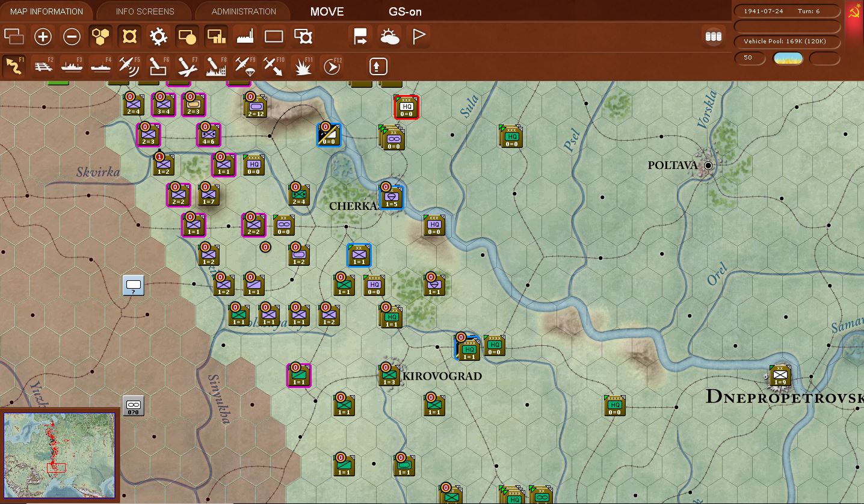Select the unit counter marked 1=7

click(x=208, y=195)
